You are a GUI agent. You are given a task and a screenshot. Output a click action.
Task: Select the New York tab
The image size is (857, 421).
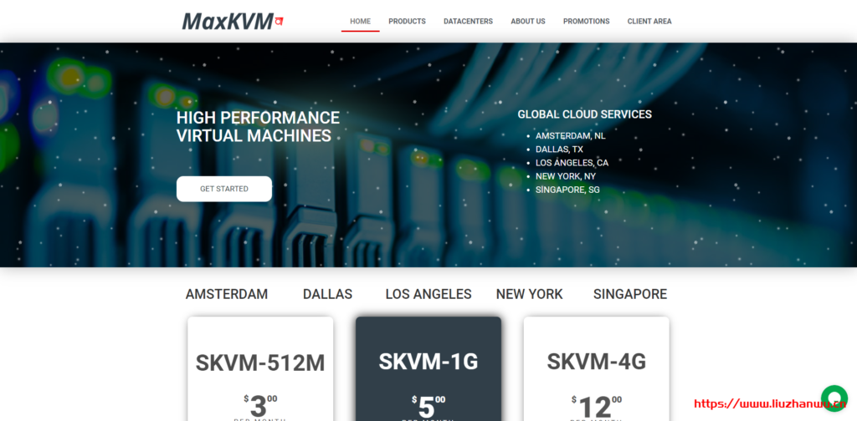(x=529, y=294)
